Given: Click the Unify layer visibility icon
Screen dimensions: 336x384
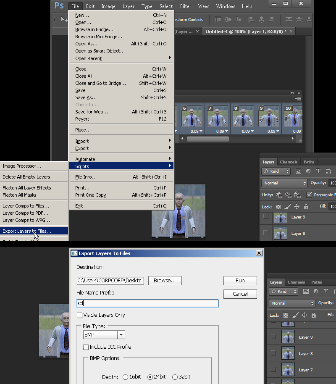Looking at the screenshot, I should [x=288, y=195].
